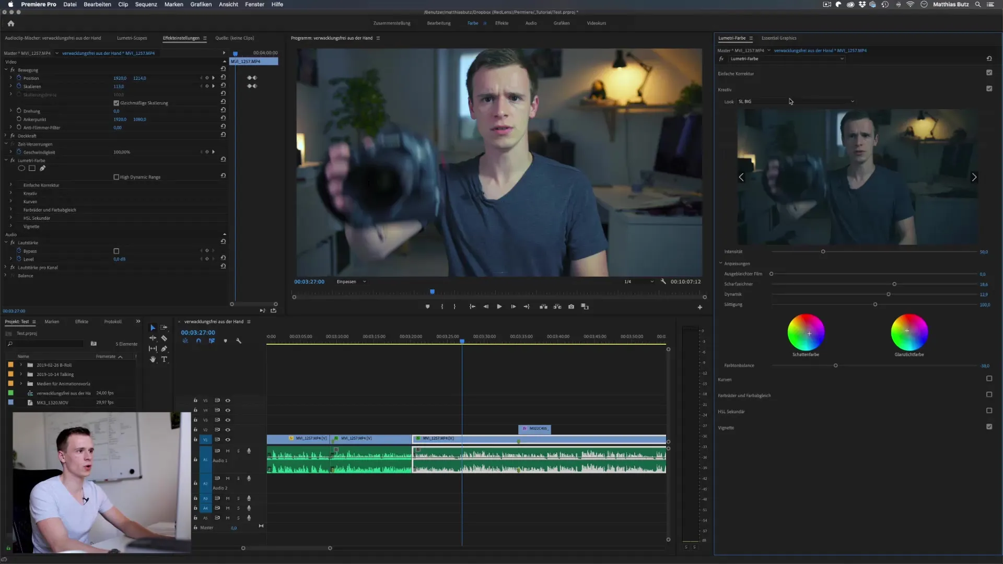The image size is (1003, 564).
Task: Select the Selection tool arrow
Action: (153, 327)
